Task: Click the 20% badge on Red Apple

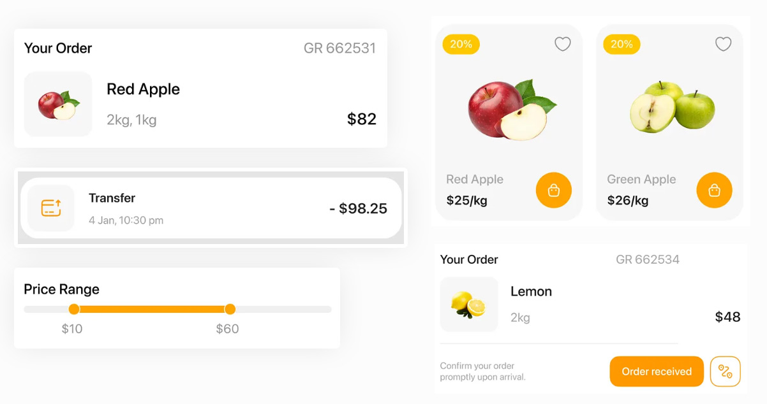Action: click(x=461, y=44)
